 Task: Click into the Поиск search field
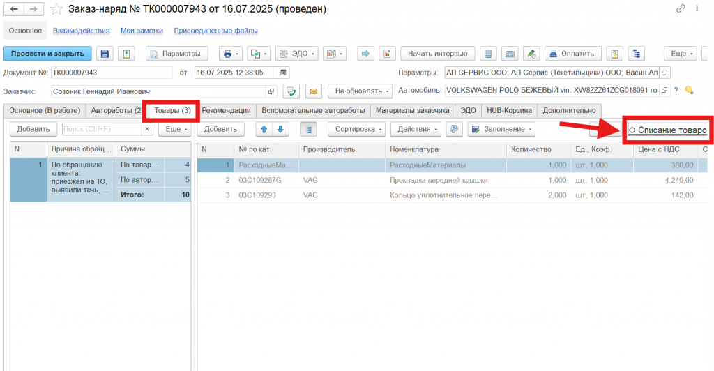pyautogui.click(x=102, y=129)
